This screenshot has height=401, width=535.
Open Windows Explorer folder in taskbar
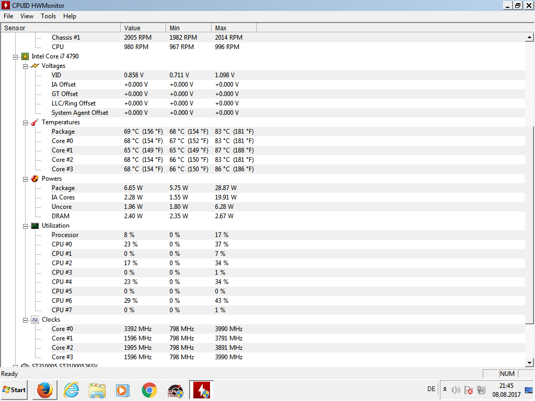coord(97,390)
